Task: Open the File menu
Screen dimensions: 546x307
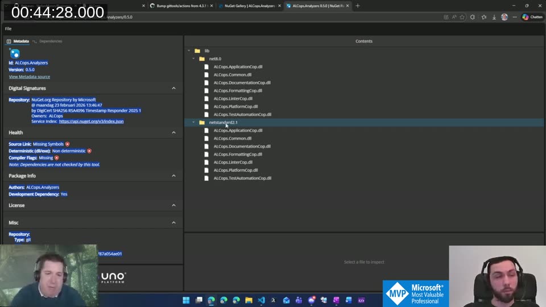Action: [9, 29]
